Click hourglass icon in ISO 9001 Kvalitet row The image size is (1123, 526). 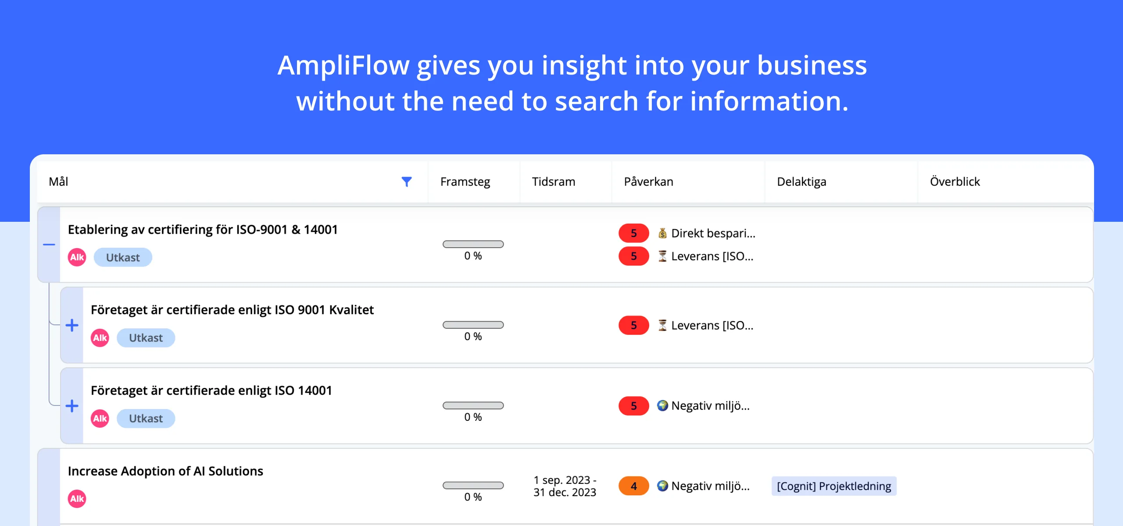coord(662,325)
